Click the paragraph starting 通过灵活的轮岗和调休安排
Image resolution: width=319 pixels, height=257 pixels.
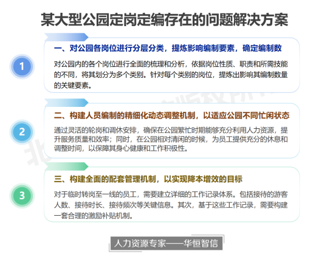click(x=171, y=139)
